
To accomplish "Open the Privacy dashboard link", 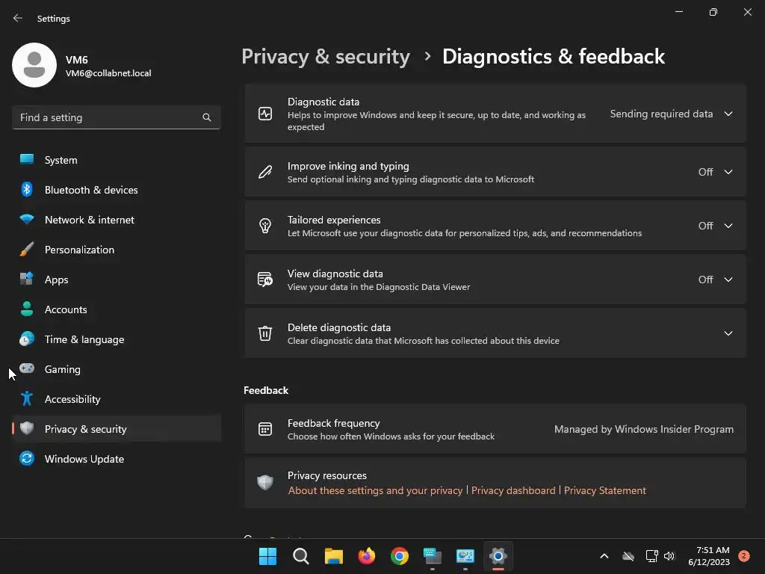I will (513, 490).
